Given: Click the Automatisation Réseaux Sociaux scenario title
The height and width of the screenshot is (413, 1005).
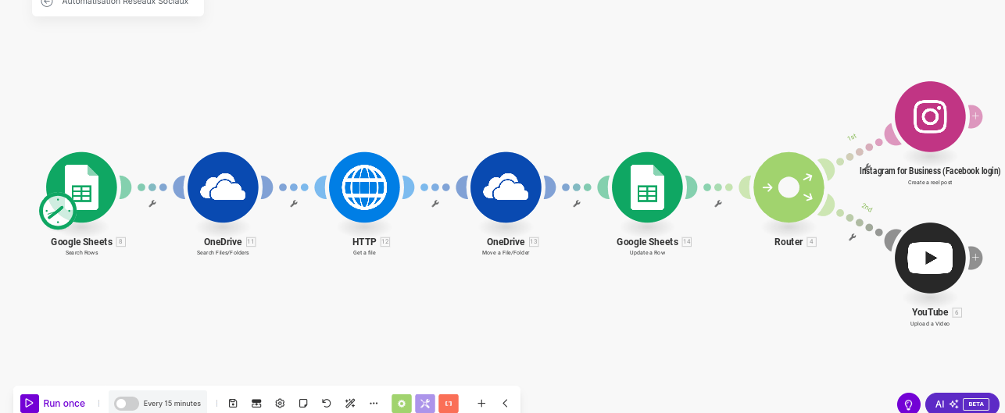Looking at the screenshot, I should 125,2.
